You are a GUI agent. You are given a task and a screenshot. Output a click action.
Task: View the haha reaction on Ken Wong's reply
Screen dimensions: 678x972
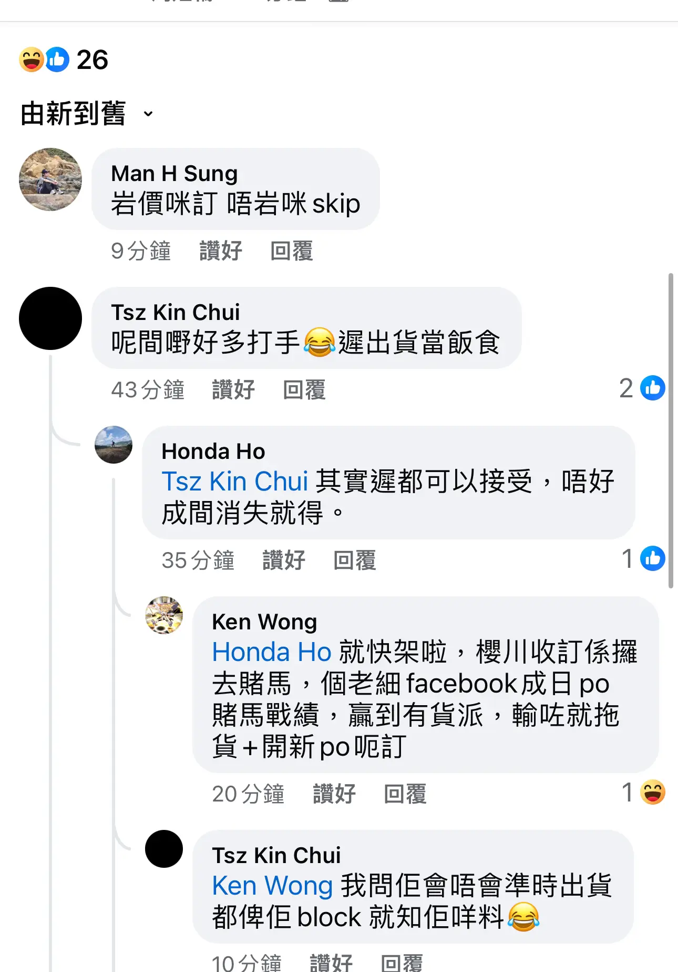tap(643, 793)
